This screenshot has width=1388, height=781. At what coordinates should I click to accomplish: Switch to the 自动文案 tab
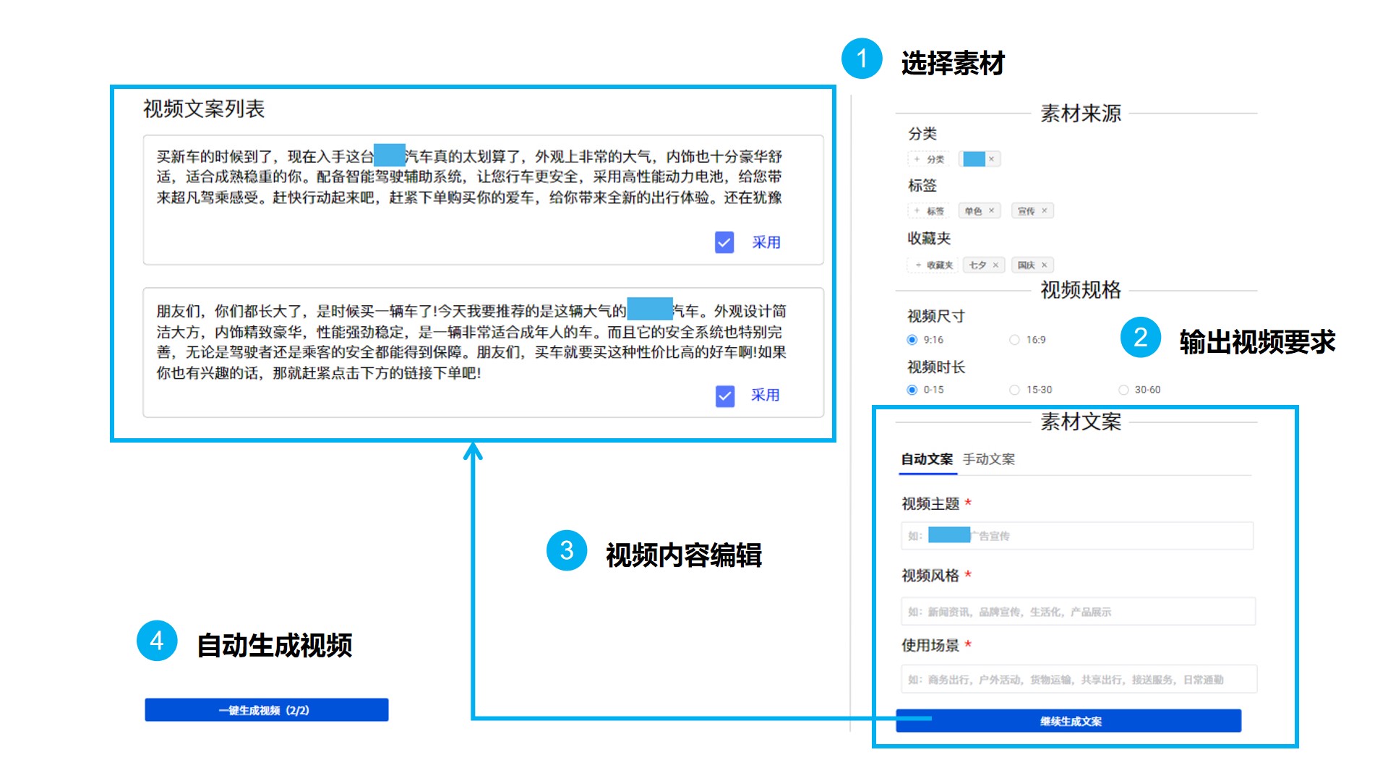coord(927,459)
